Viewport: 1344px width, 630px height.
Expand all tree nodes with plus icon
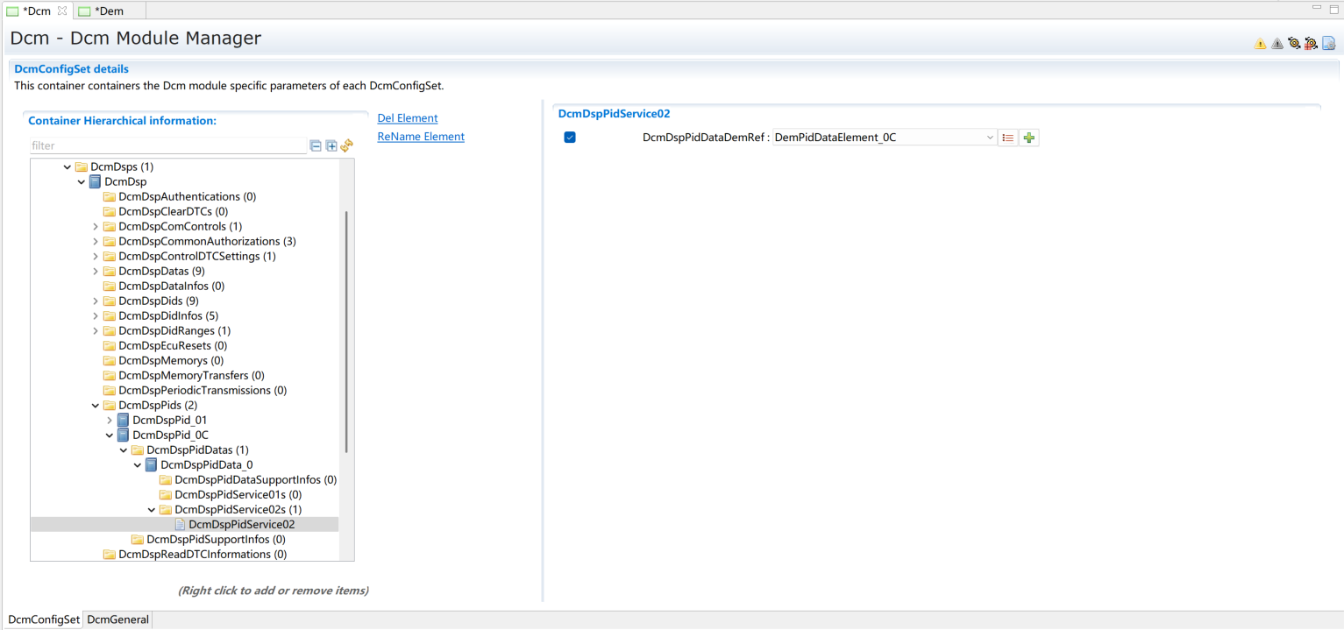tap(331, 146)
